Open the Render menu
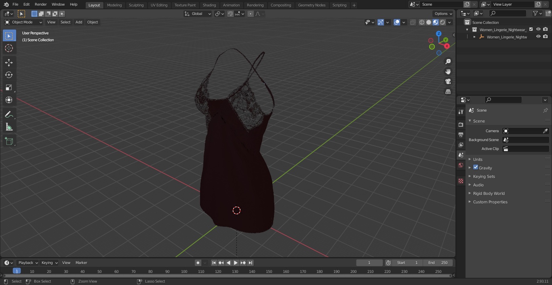The image size is (552, 285). (x=40, y=4)
